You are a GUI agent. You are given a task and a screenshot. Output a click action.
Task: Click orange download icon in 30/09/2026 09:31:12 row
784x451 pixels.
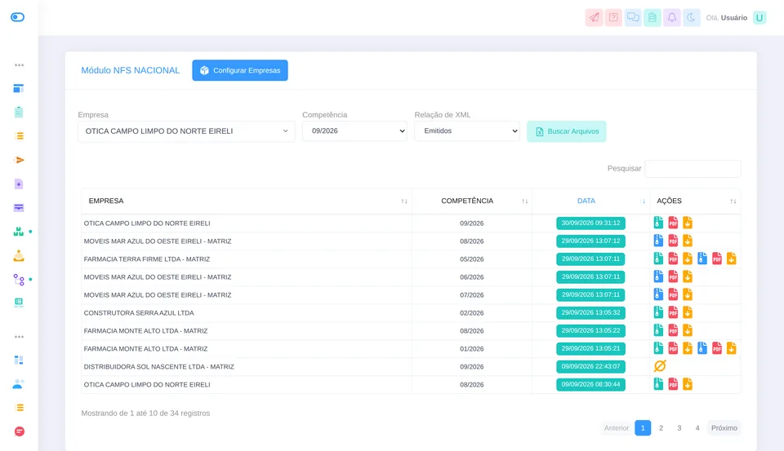click(x=688, y=223)
